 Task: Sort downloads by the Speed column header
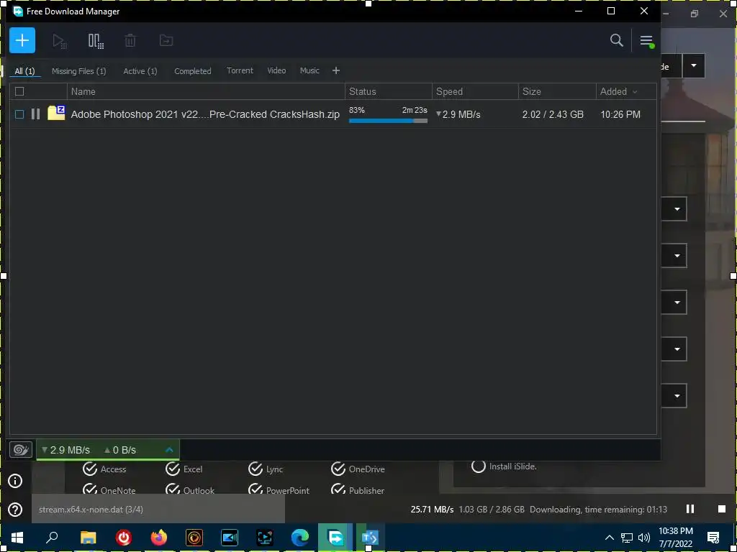(x=475, y=91)
